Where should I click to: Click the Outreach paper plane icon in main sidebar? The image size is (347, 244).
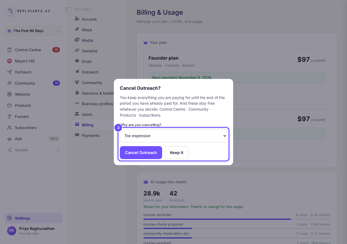[x=9, y=72]
